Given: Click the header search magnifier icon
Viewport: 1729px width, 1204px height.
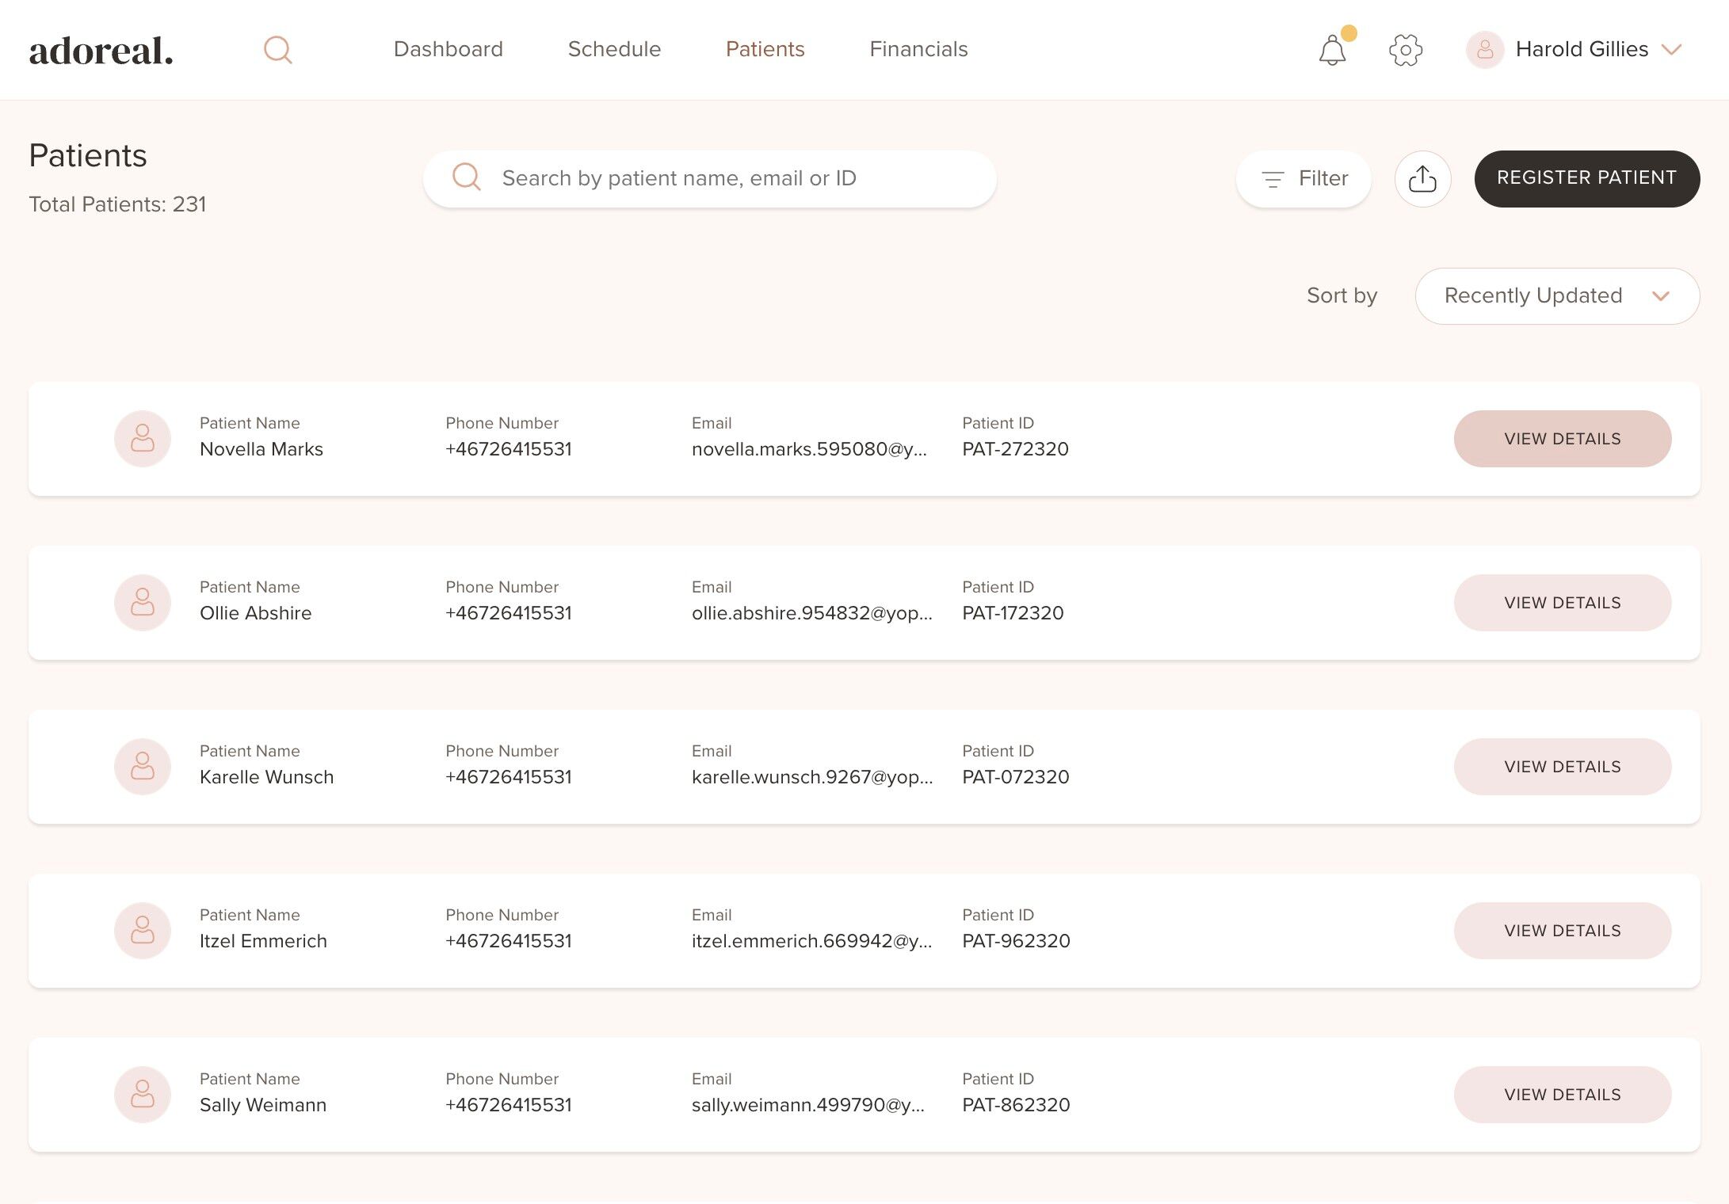Looking at the screenshot, I should click(278, 50).
